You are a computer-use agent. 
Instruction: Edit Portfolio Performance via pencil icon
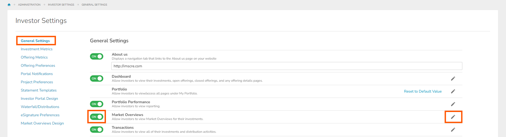click(x=453, y=104)
